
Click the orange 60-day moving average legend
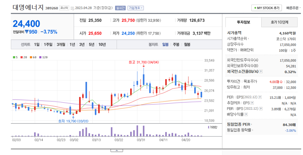tap(33, 57)
